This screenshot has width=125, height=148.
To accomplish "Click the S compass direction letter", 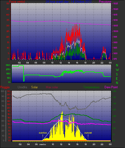I will [117, 74].
